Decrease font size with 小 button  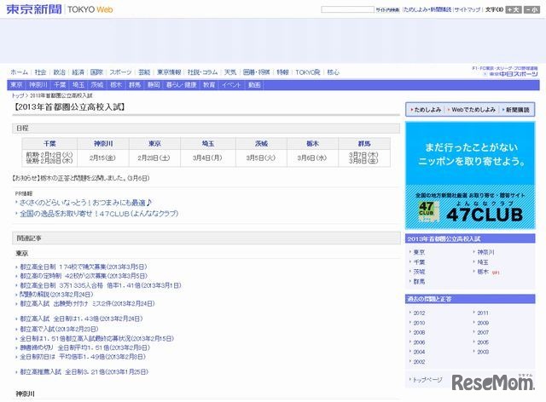pos(532,9)
